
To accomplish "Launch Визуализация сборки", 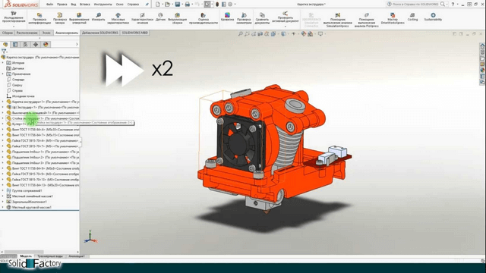I will [x=177, y=18].
